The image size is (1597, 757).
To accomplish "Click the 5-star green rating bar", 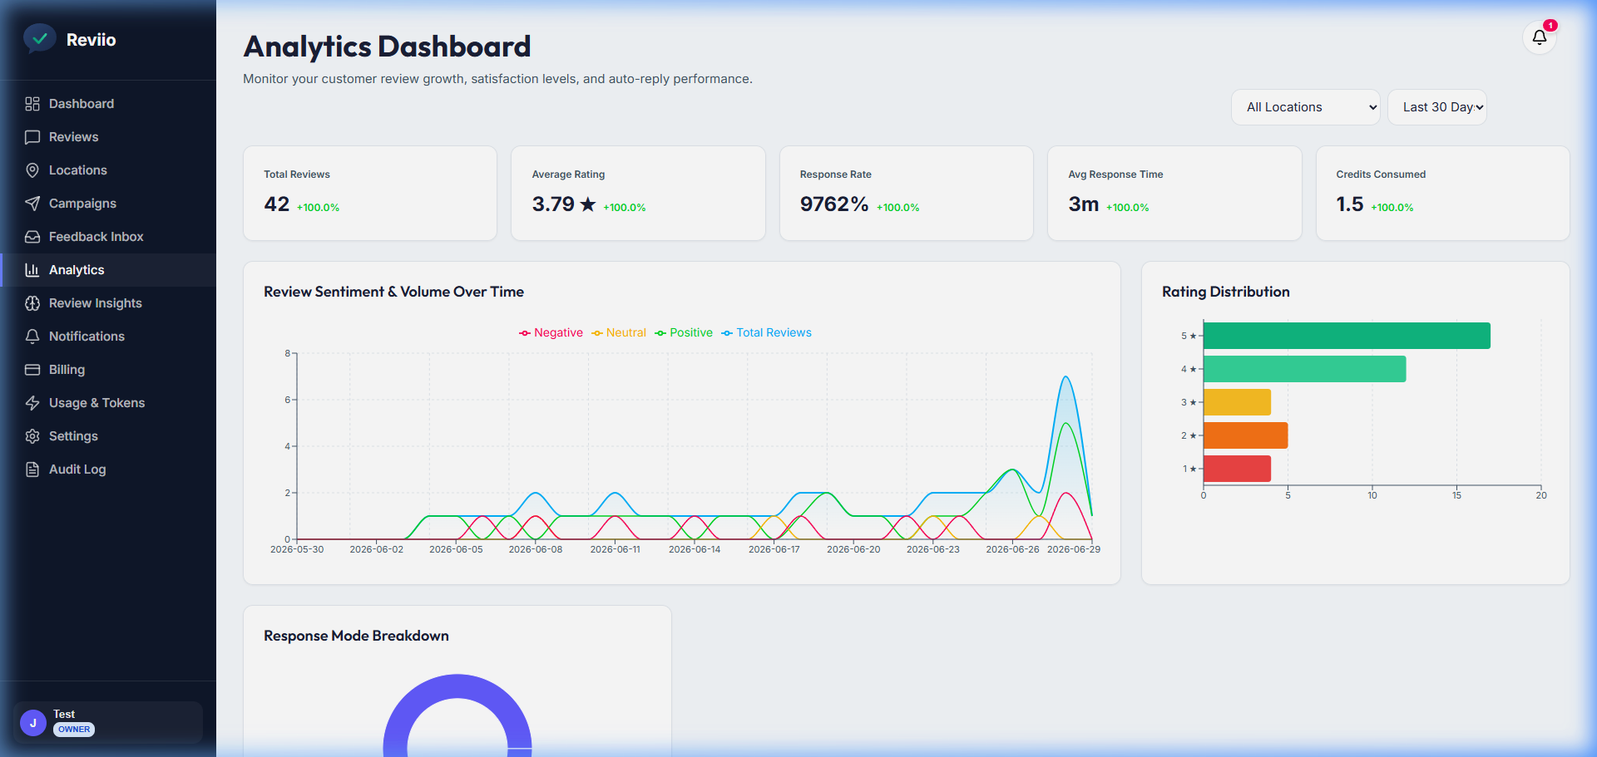I will tap(1347, 336).
